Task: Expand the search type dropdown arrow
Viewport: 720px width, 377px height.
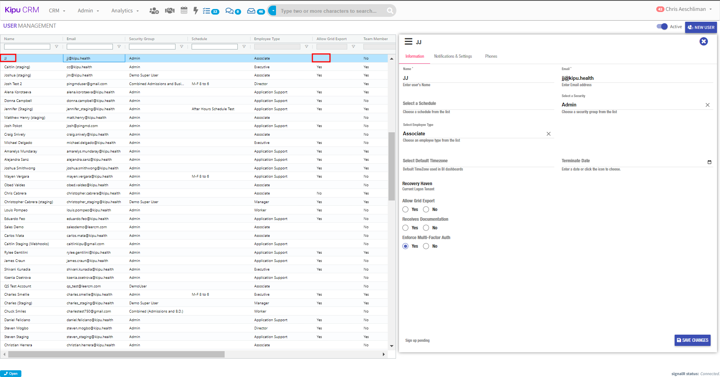Action: (x=273, y=11)
